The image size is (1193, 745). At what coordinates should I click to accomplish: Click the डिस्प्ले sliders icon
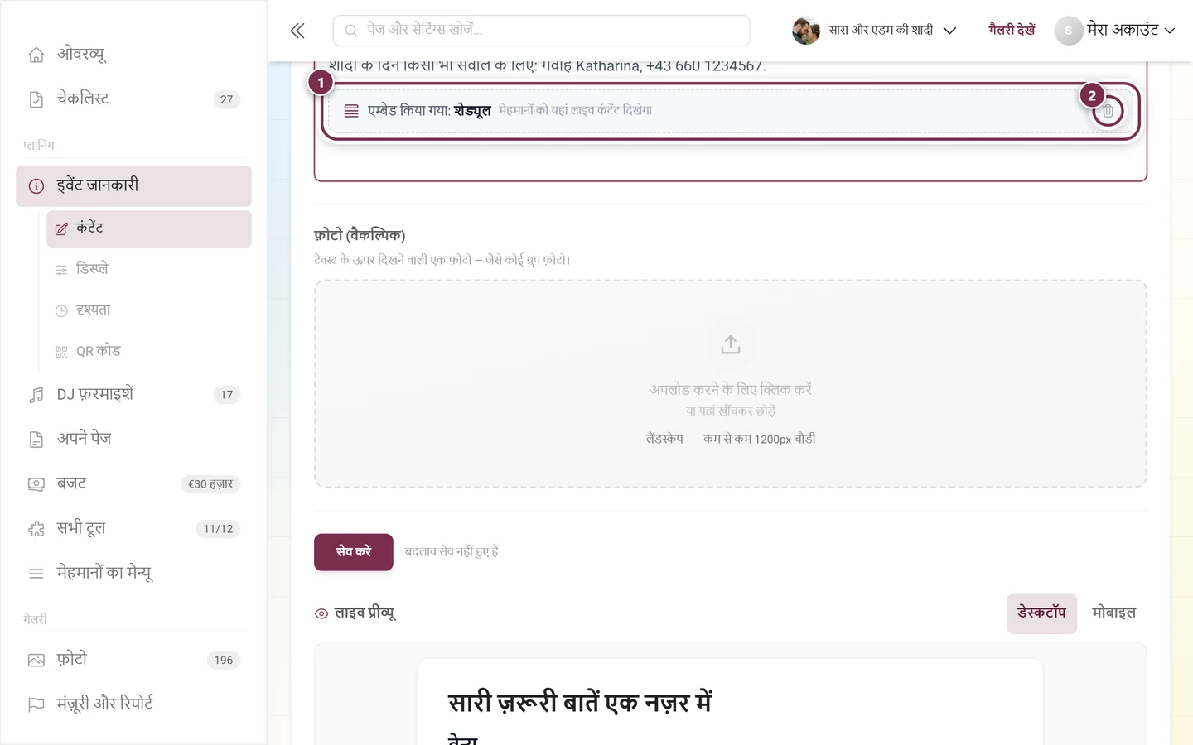tap(61, 270)
